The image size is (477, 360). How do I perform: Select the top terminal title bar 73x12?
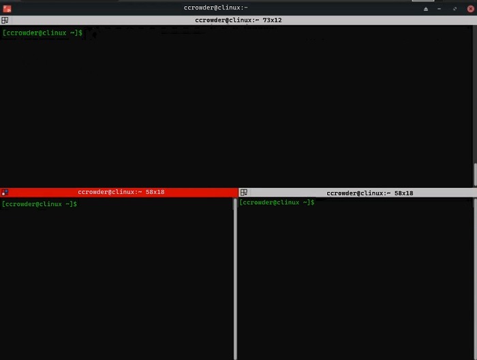click(238, 20)
